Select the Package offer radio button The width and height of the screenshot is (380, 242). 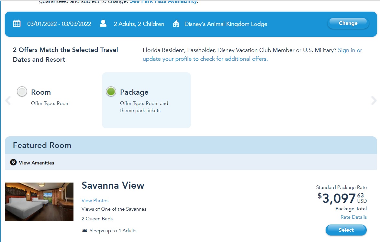[111, 92]
